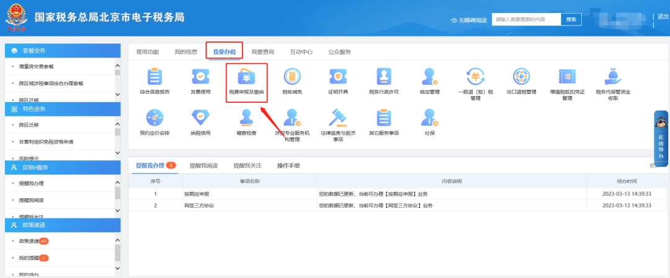670x278 pixels.
Task: Click the tax bureau emblem logo
Action: pyautogui.click(x=16, y=17)
